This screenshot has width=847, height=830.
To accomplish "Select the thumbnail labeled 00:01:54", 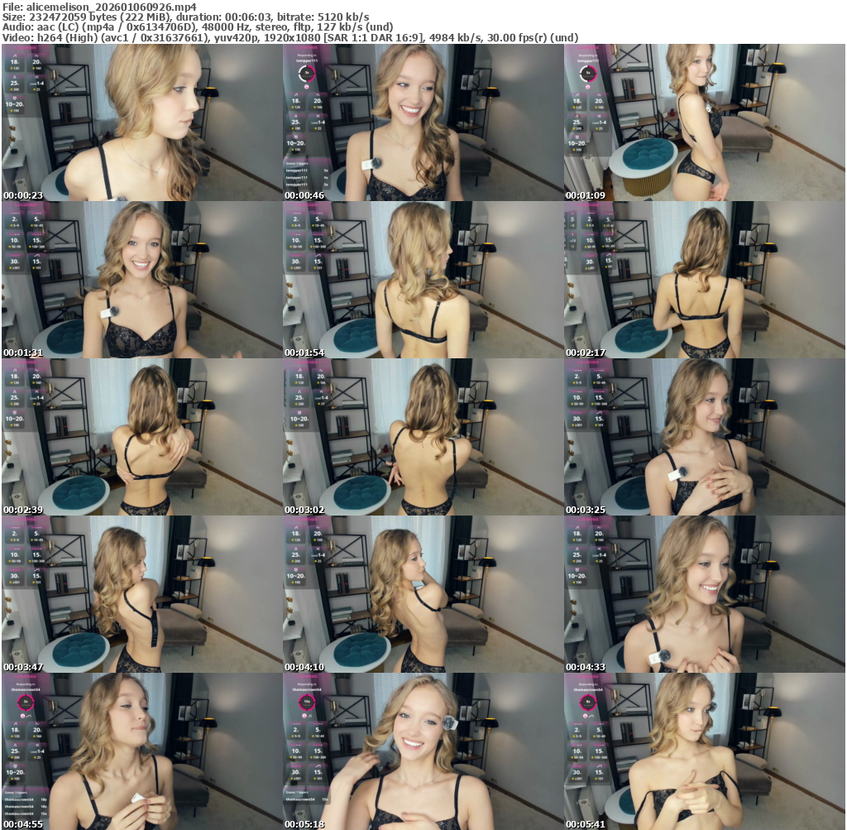I will pyautogui.click(x=423, y=280).
